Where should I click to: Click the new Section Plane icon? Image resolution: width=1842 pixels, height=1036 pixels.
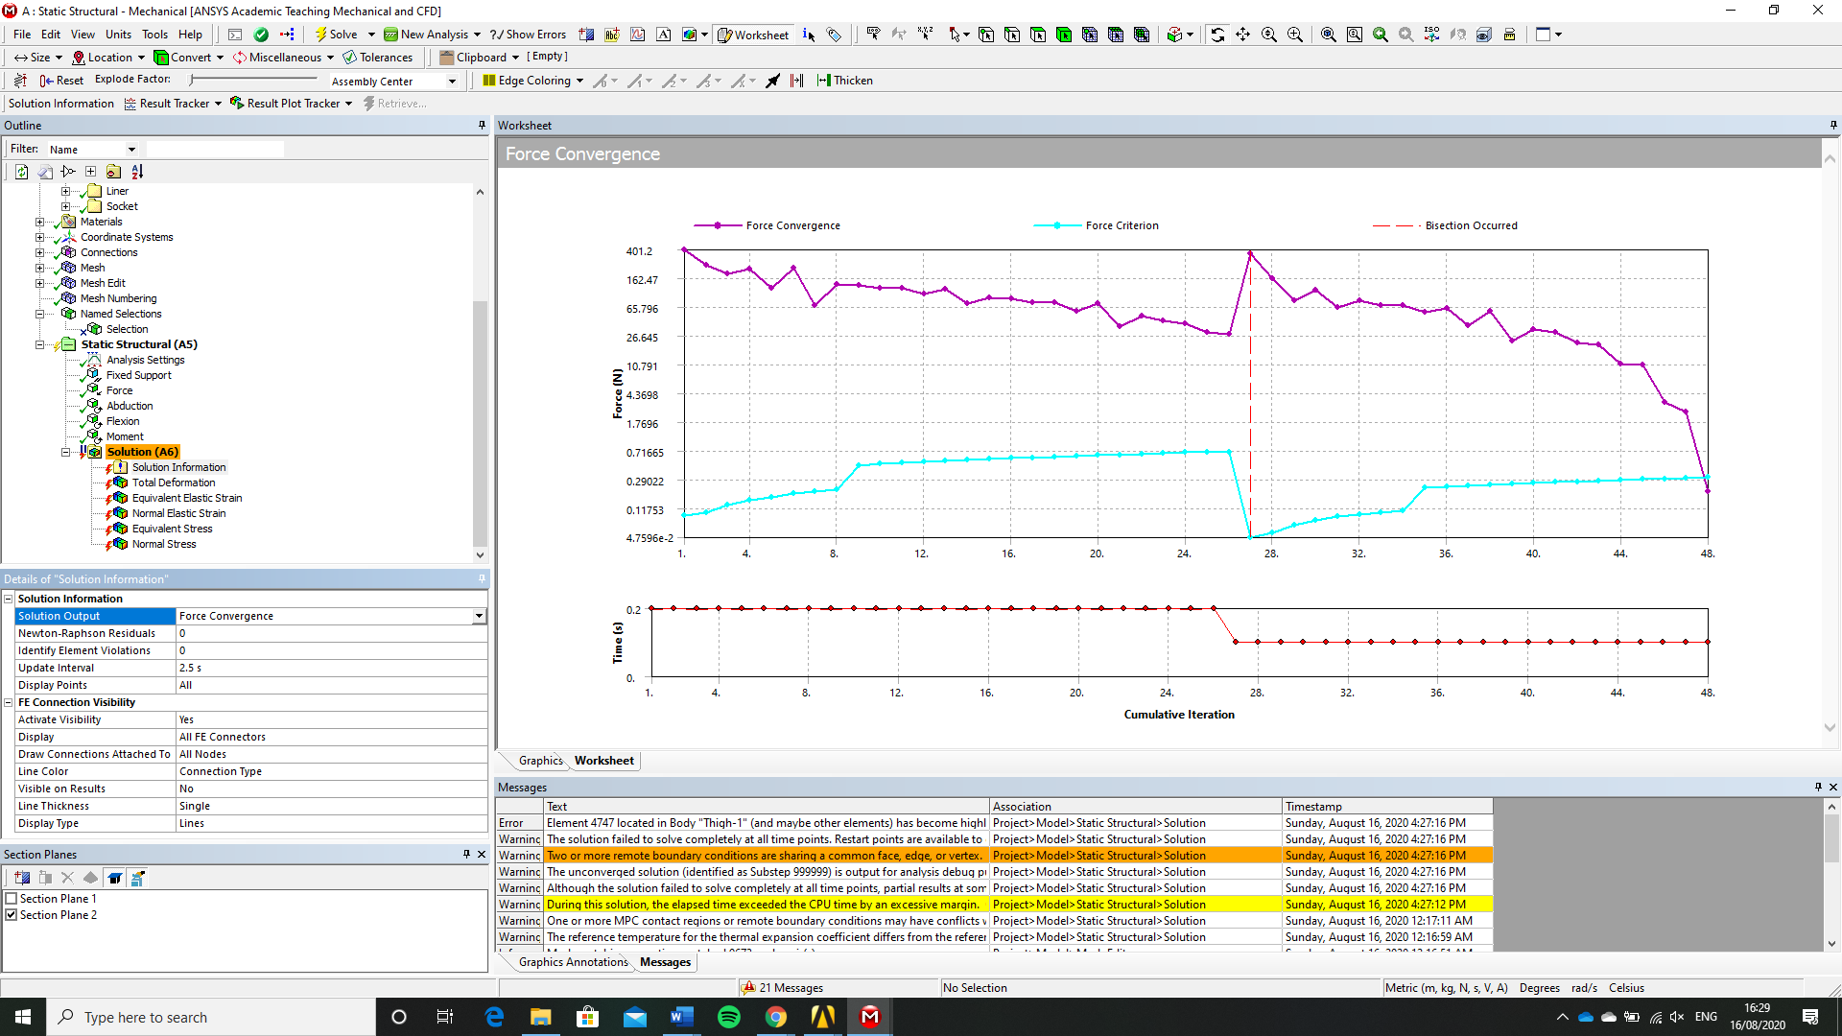[22, 878]
